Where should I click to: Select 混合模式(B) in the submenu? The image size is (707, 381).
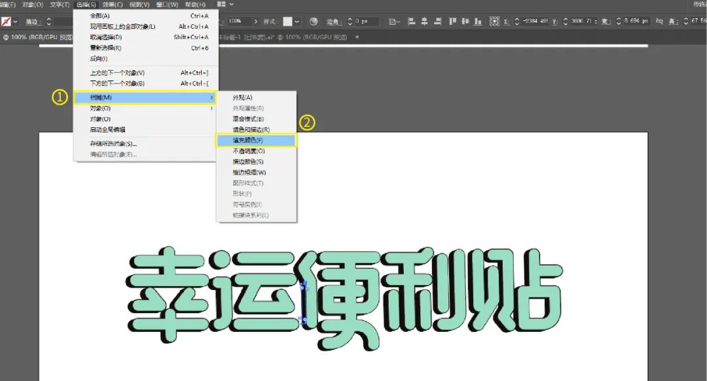click(256, 119)
